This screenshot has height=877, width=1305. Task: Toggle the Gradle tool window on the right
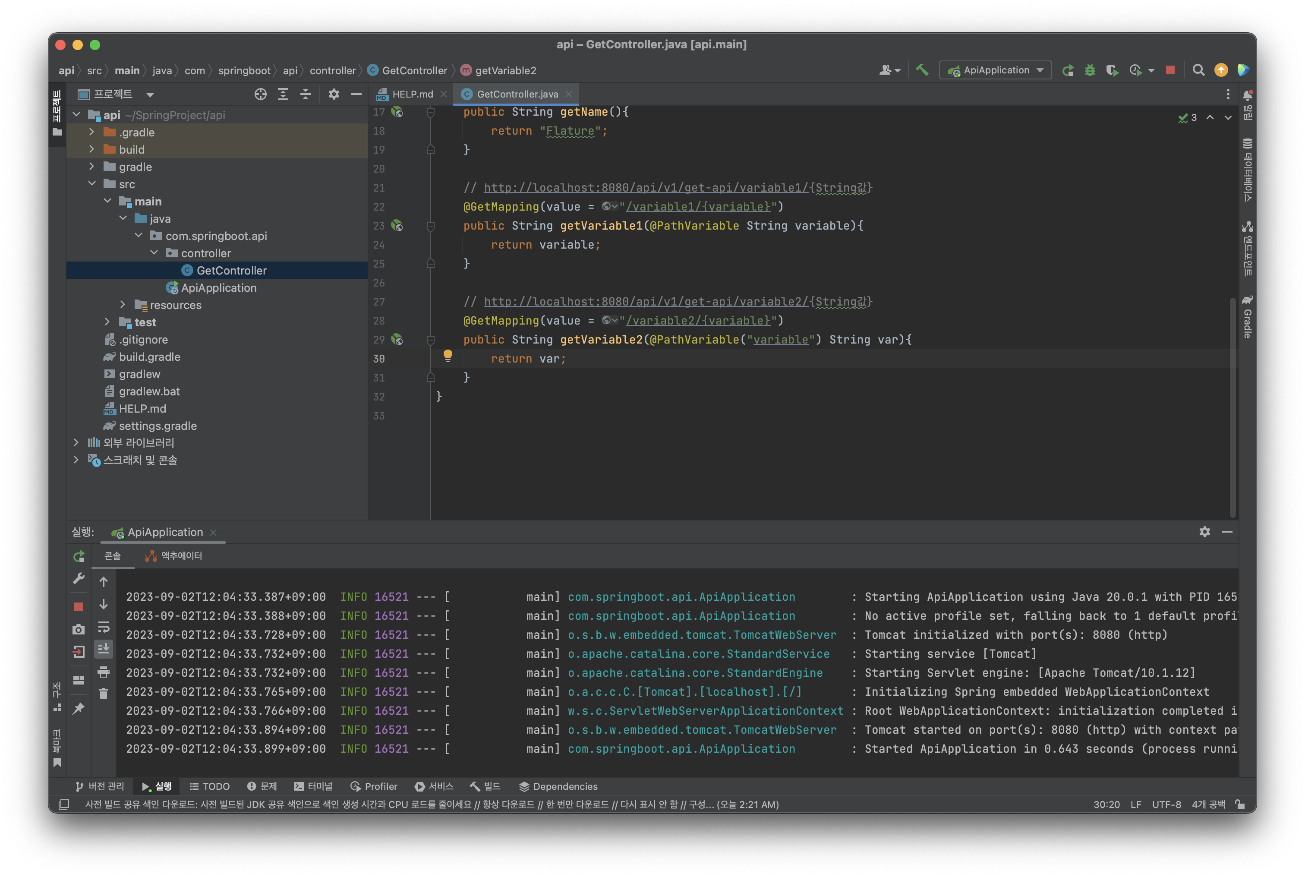coord(1247,317)
